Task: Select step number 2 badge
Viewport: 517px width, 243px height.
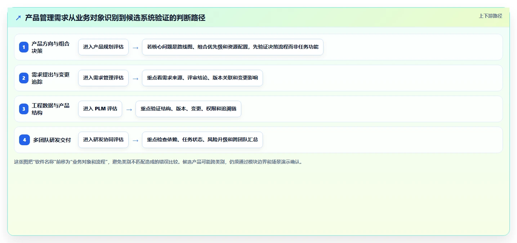Action: pyautogui.click(x=24, y=78)
